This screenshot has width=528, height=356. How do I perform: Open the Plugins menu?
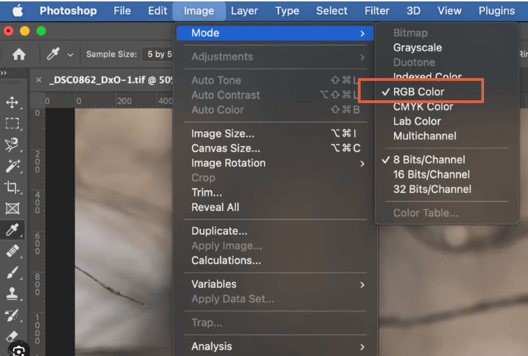pos(497,10)
